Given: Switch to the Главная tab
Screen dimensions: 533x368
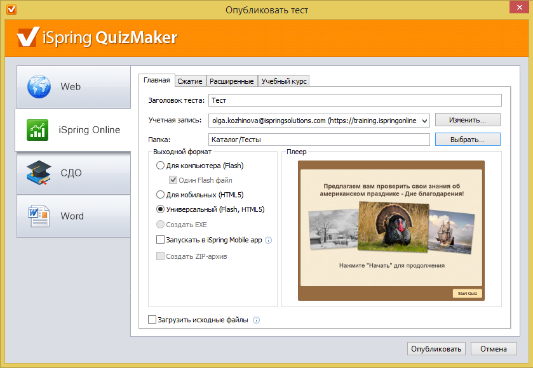Looking at the screenshot, I should 157,81.
